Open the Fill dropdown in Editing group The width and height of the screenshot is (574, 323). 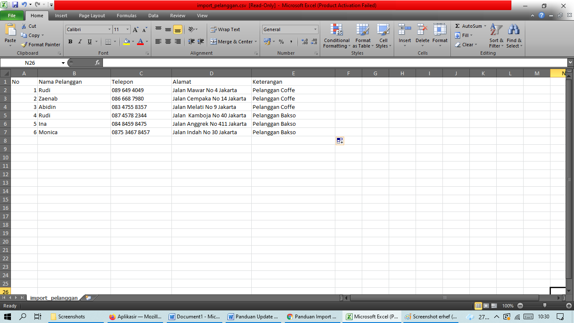click(x=464, y=35)
